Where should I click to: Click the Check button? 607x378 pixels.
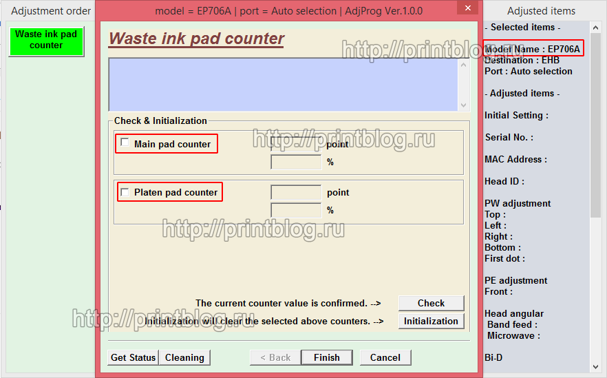[x=431, y=303]
